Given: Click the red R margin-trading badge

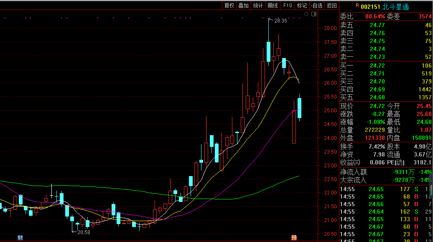Looking at the screenshot, I should (x=357, y=6).
